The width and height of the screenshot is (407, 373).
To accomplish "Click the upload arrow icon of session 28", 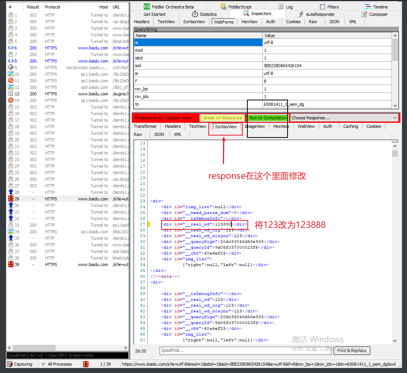I will pyautogui.click(x=11, y=192).
